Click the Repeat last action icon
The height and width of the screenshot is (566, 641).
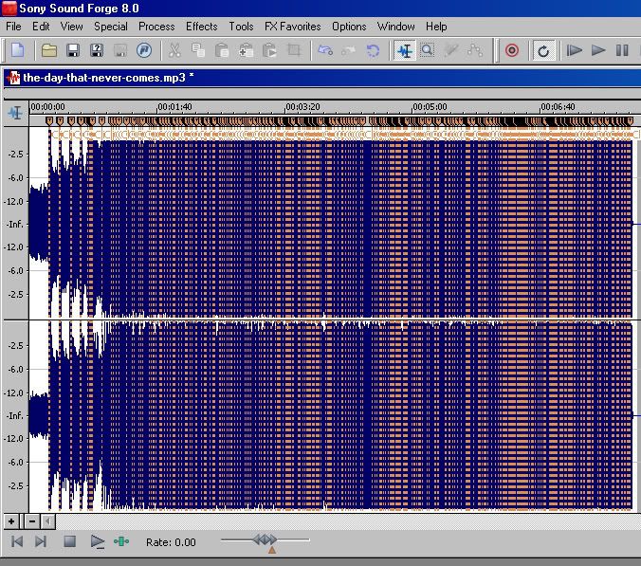pos(373,50)
